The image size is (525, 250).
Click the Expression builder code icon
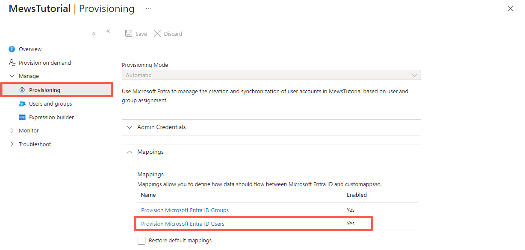22,117
